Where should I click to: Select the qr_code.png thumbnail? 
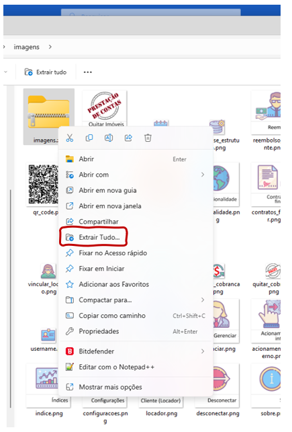43,184
